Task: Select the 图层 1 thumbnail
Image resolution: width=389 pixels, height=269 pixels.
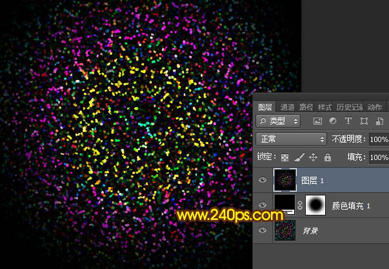Action: coord(284,180)
